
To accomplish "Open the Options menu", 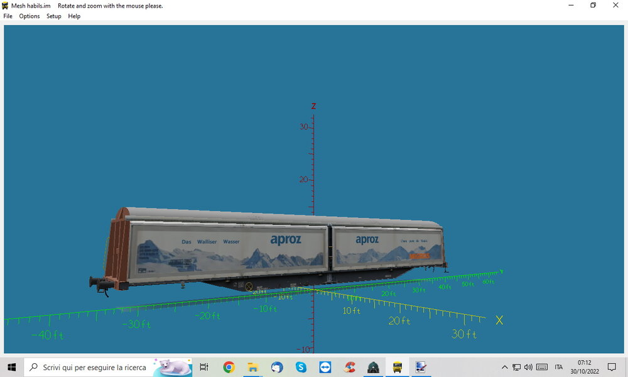I will click(30, 16).
